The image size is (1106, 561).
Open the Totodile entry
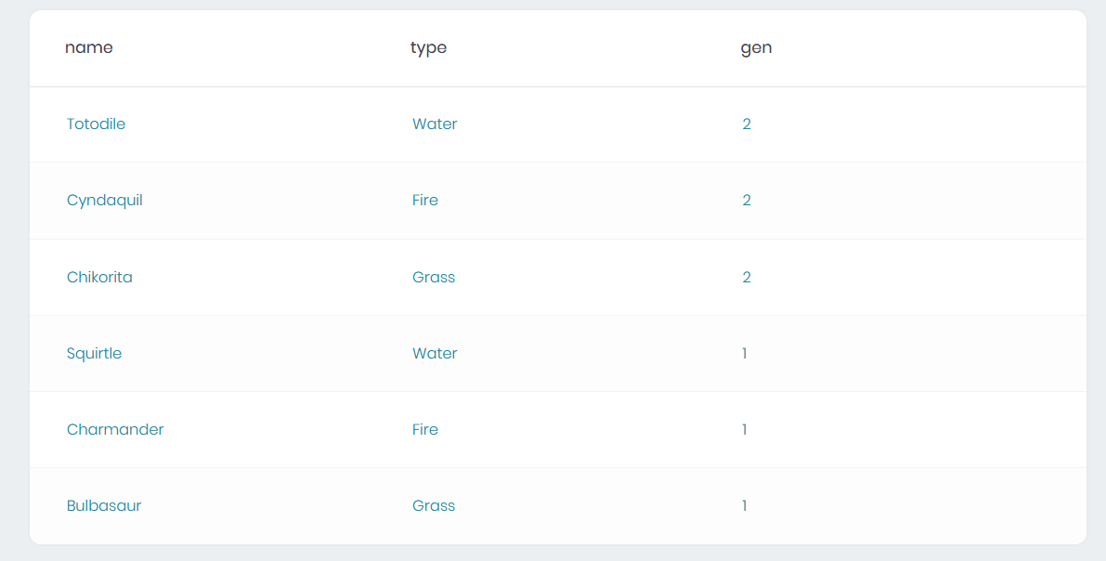tap(96, 124)
